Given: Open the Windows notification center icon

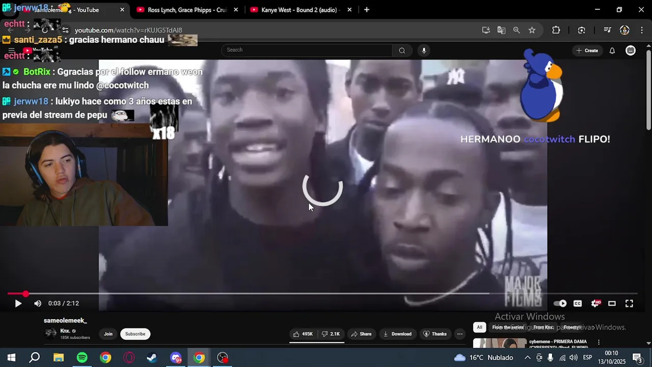Looking at the screenshot, I should (x=637, y=358).
